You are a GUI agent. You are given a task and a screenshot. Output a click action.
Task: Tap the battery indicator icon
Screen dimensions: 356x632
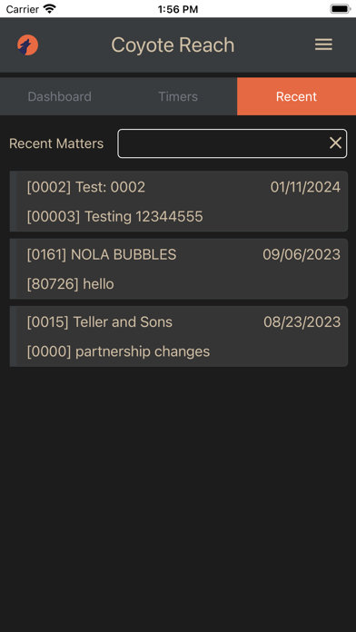(x=341, y=9)
